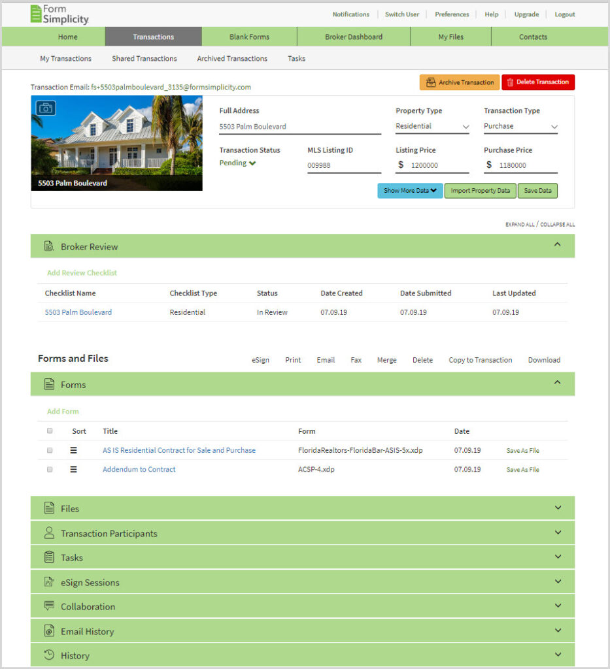This screenshot has height=669, width=610.
Task: Click the eSign Sessions icon
Action: [49, 582]
